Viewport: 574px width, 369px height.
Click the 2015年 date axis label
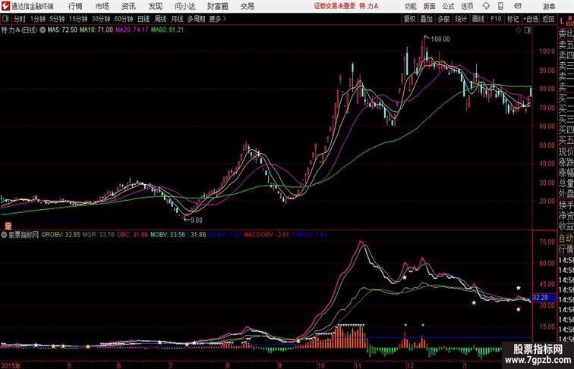(11, 365)
